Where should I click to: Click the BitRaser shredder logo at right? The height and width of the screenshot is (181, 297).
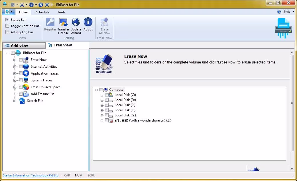283,28
